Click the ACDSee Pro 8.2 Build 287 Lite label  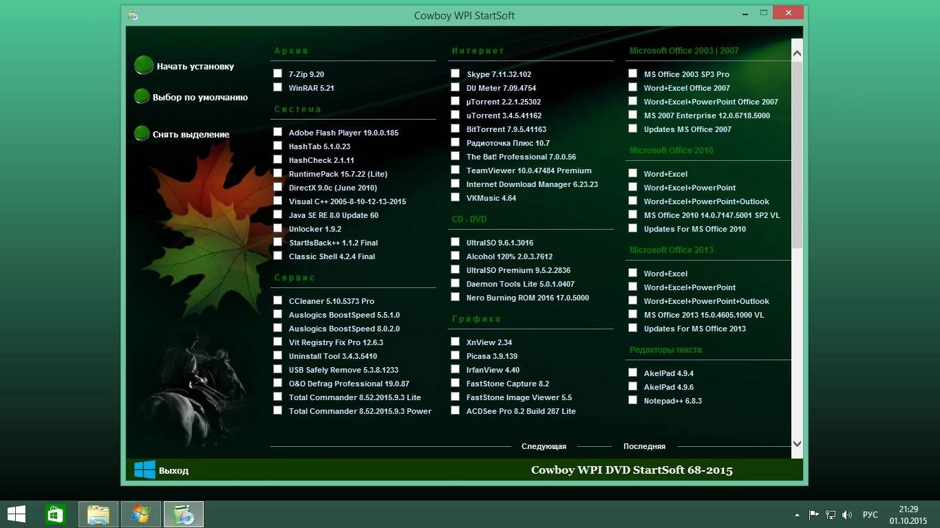[521, 411]
